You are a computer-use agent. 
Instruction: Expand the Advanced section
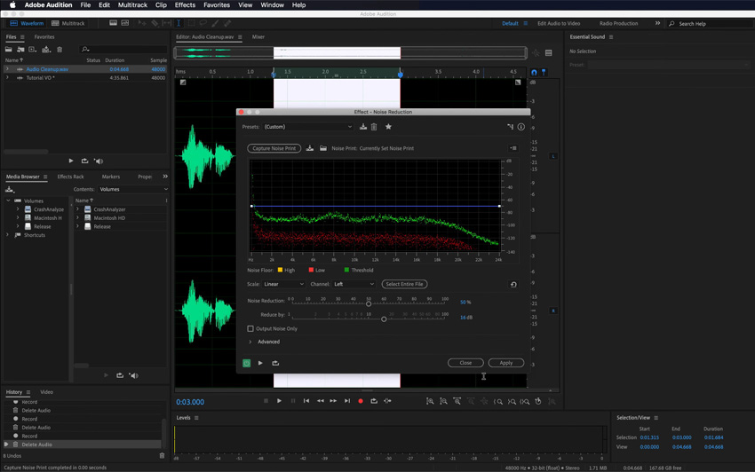pyautogui.click(x=250, y=342)
